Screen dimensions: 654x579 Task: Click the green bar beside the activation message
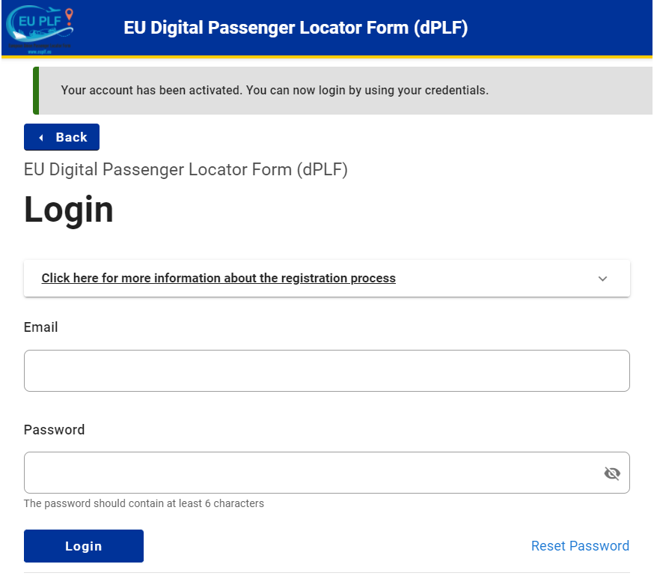tap(33, 90)
